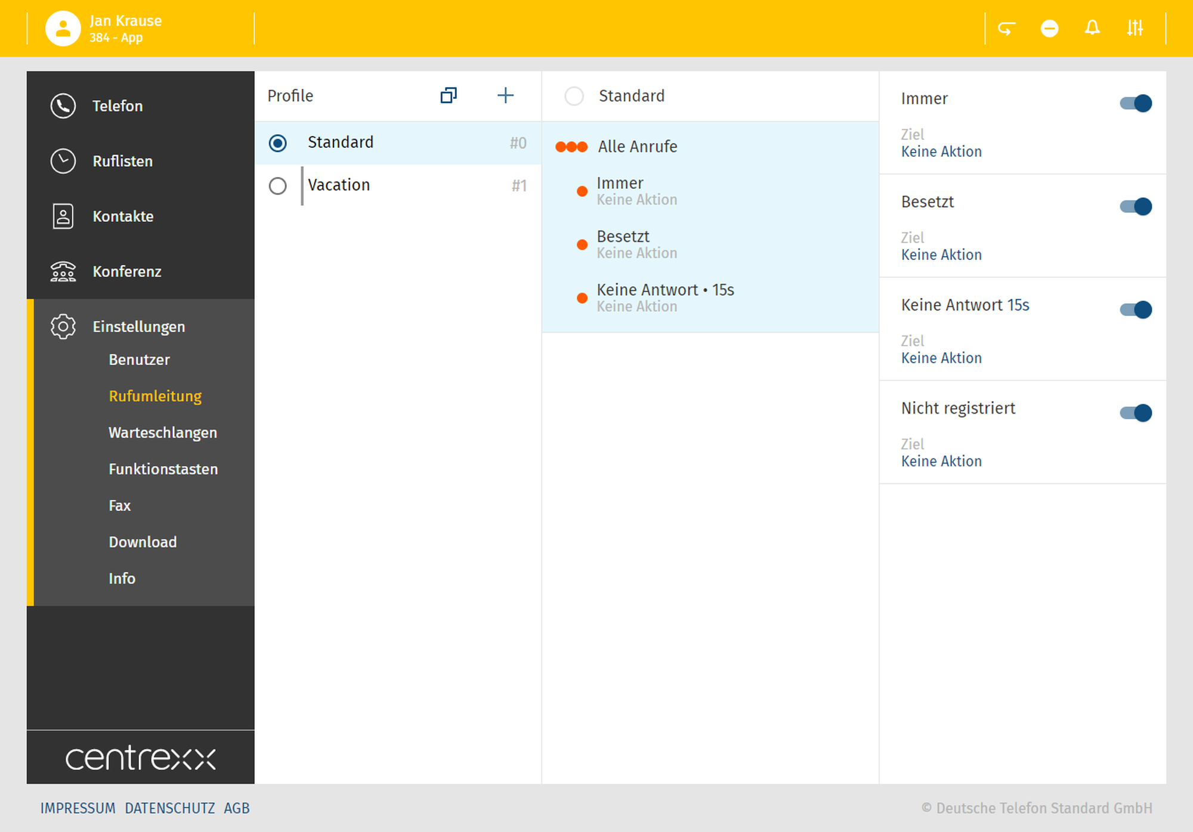Open the notifications bell icon
This screenshot has width=1193, height=832.
click(1092, 28)
